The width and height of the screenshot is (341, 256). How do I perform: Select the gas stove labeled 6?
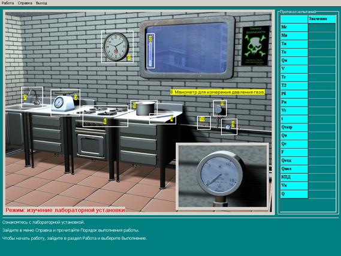105,116
